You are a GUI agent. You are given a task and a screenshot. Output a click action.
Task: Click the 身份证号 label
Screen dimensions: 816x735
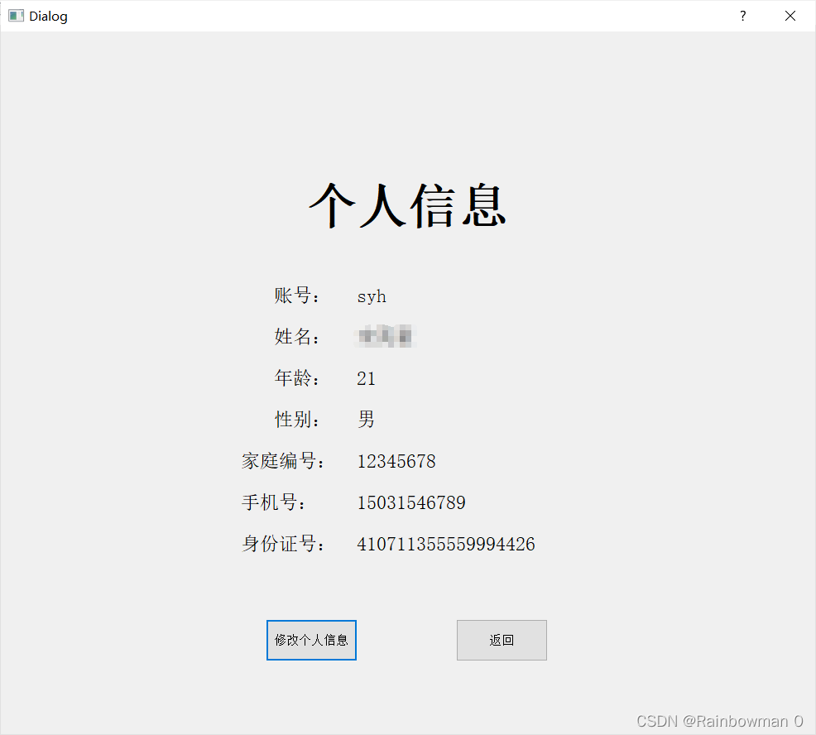(x=285, y=544)
